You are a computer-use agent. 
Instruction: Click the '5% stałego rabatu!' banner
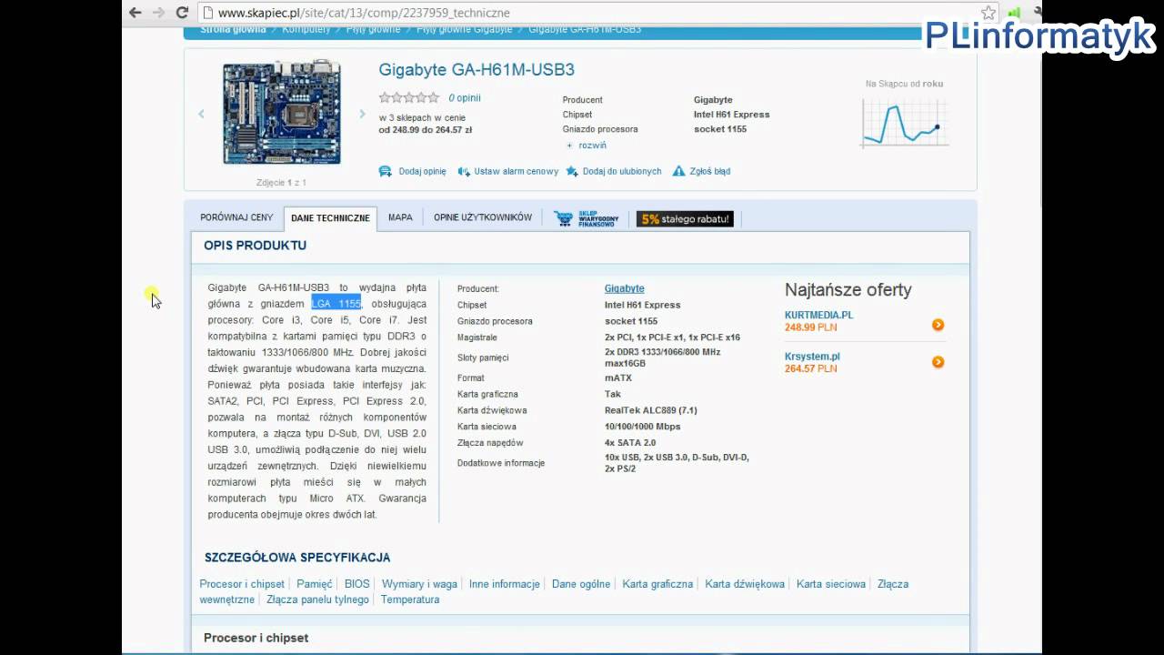click(685, 218)
